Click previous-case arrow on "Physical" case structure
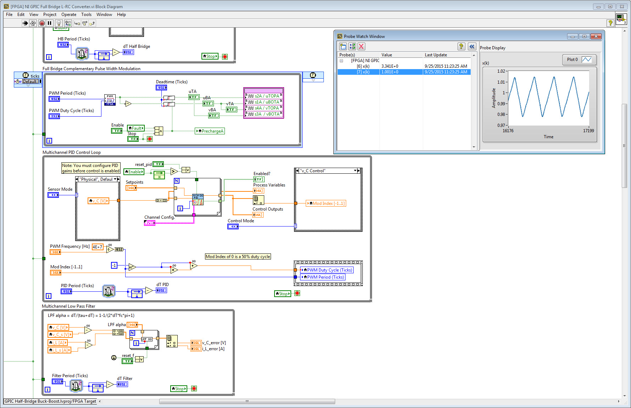This screenshot has width=631, height=408. pos(77,179)
